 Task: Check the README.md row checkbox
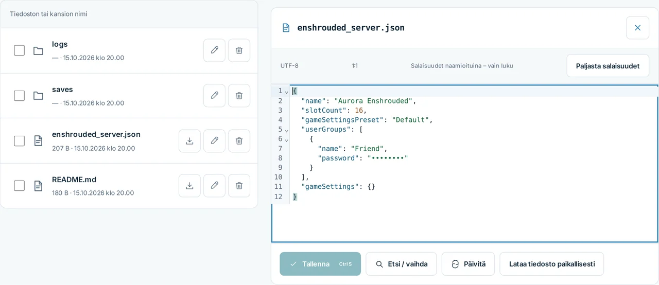point(19,186)
